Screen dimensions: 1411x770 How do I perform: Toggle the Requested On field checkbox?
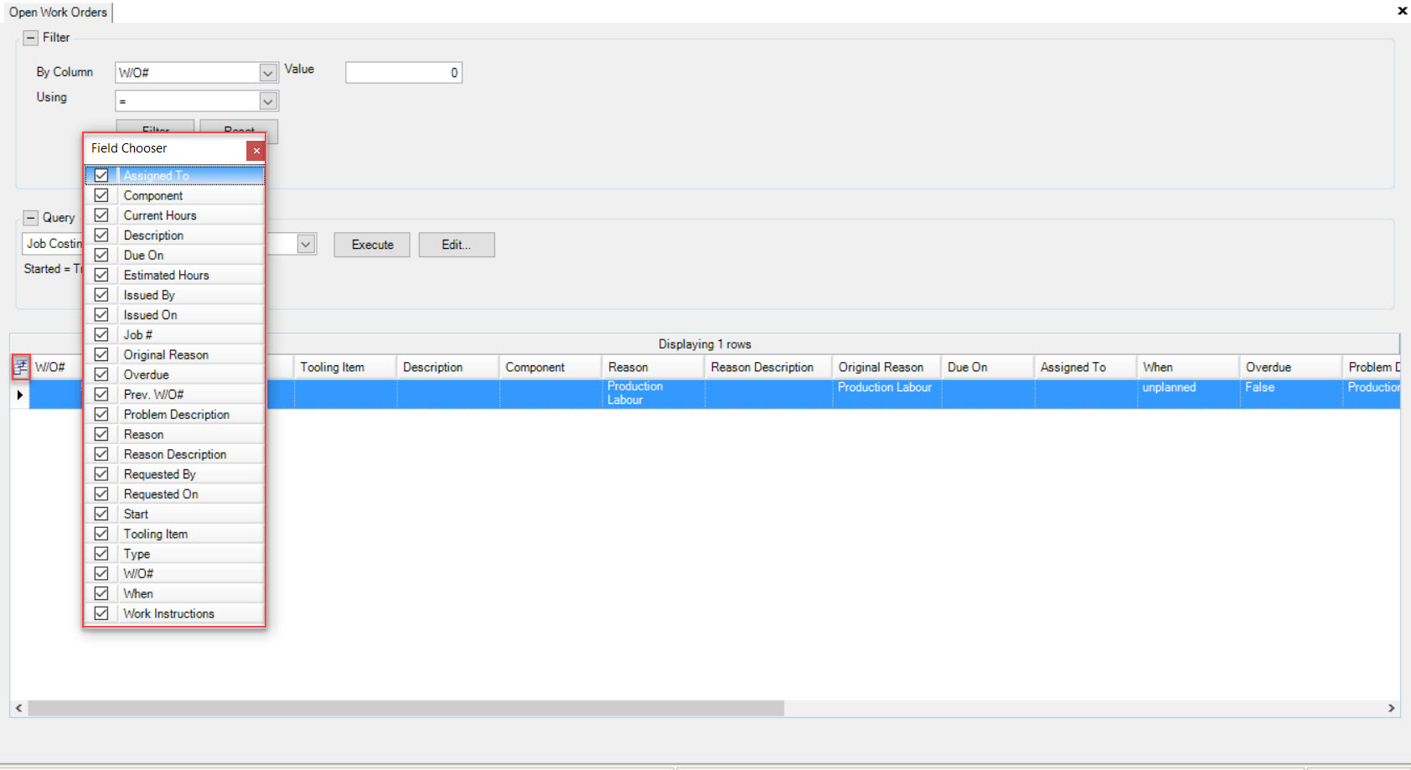[101, 494]
